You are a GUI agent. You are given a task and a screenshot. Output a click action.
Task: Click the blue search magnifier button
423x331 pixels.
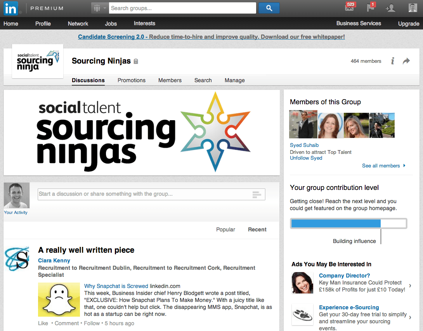[269, 8]
